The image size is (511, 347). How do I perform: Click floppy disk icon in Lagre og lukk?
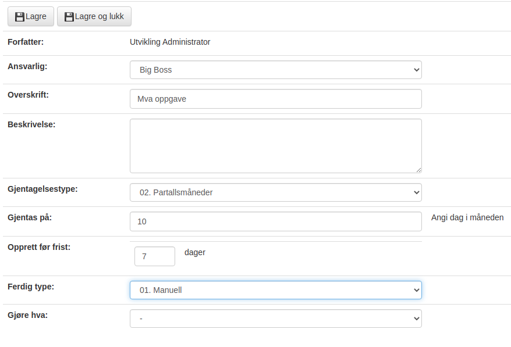[x=69, y=17]
